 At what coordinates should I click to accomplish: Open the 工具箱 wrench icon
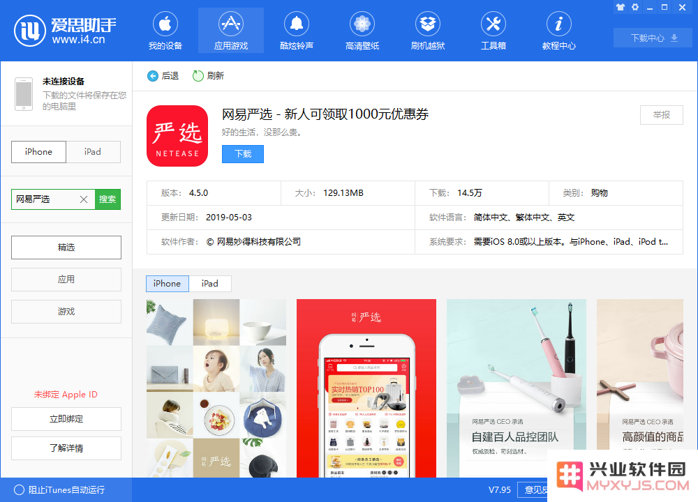pyautogui.click(x=493, y=24)
